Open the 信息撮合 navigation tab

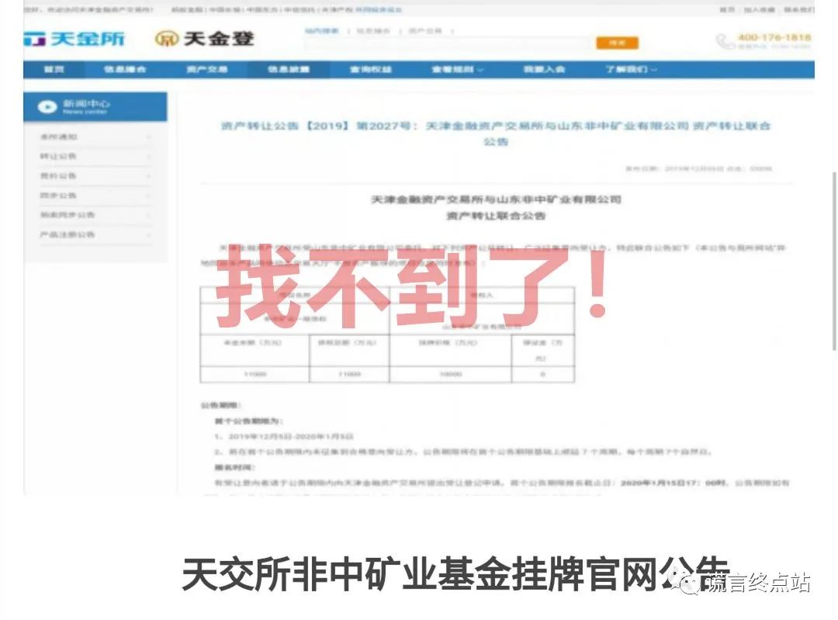tap(124, 70)
